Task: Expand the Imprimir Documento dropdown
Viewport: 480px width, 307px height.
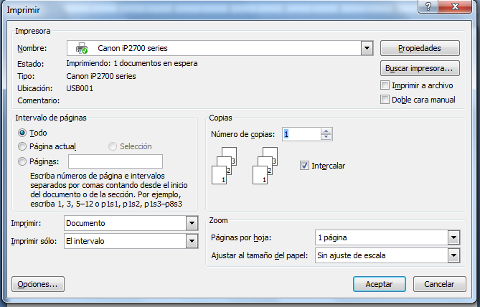Action: [192, 223]
